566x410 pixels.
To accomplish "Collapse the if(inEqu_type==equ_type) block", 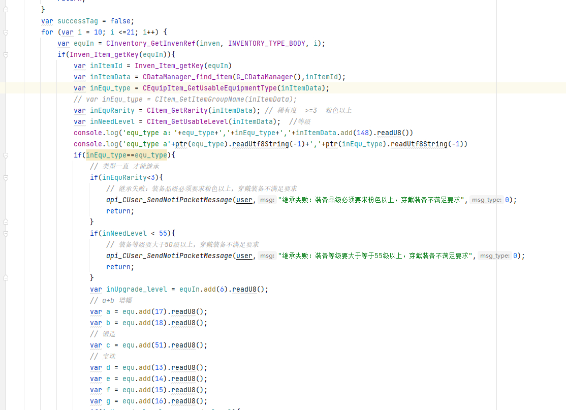I will pyautogui.click(x=6, y=155).
